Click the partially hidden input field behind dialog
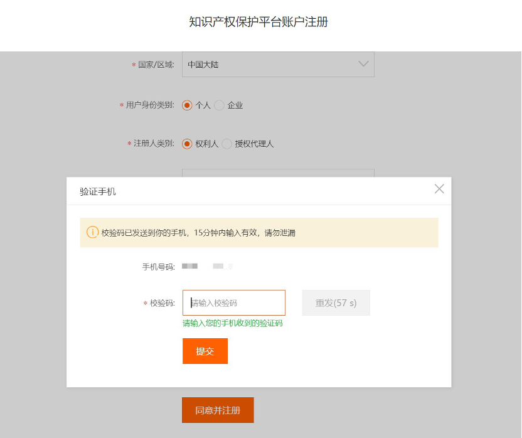This screenshot has height=438, width=522. [278, 173]
